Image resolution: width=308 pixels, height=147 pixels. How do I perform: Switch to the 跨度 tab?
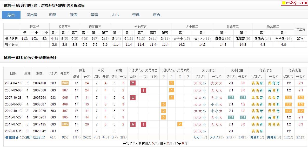(x=73, y=15)
